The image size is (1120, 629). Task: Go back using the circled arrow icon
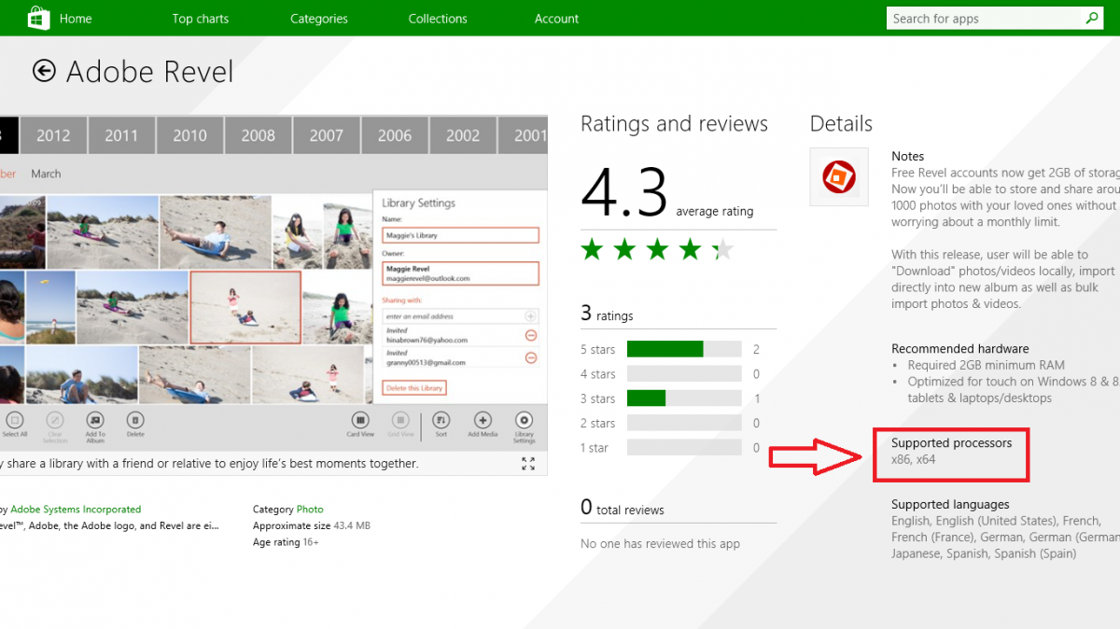click(x=44, y=71)
